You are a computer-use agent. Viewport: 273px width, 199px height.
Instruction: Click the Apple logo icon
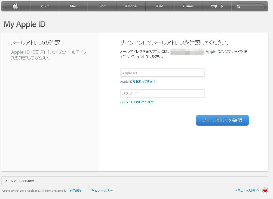point(16,6)
